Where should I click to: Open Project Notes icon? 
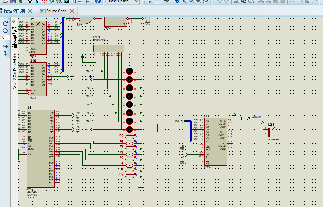point(88,1)
